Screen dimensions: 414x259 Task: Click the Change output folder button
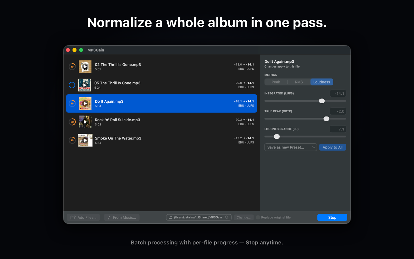click(x=244, y=218)
